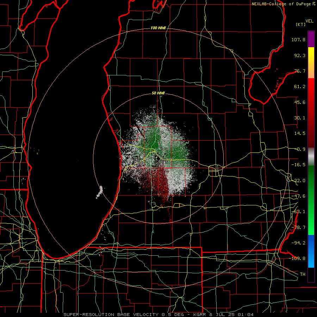Click the 92.3 legend value

click(x=300, y=55)
